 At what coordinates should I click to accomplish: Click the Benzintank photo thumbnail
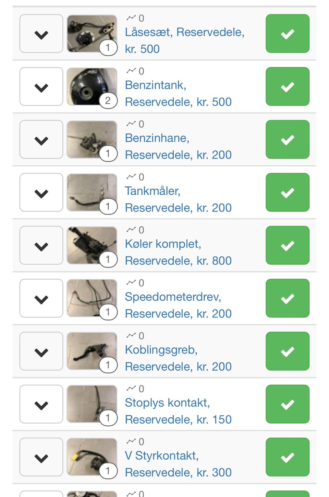pyautogui.click(x=91, y=86)
